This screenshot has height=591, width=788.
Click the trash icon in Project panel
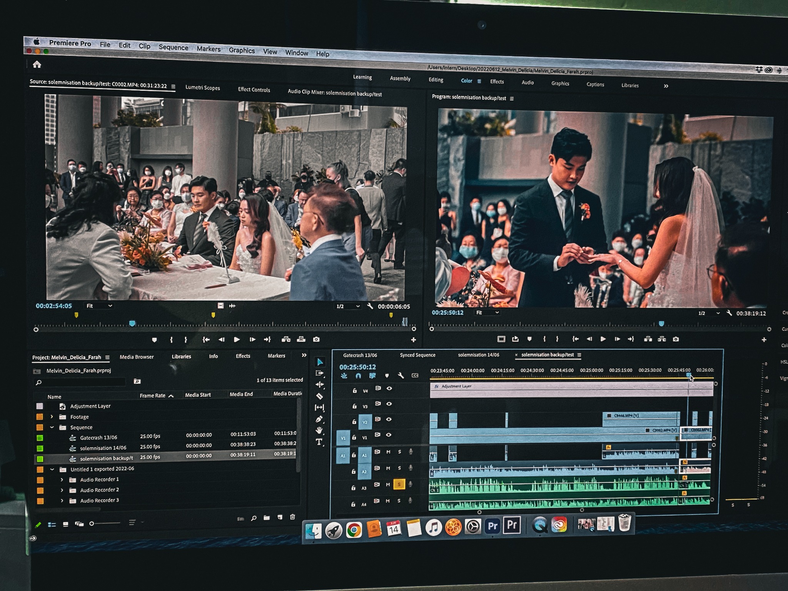[x=292, y=517]
